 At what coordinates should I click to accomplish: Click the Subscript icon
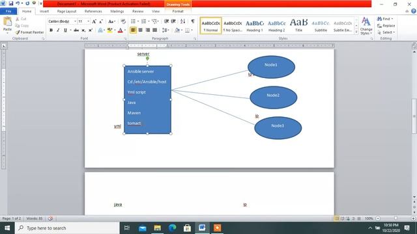pos(83,31)
